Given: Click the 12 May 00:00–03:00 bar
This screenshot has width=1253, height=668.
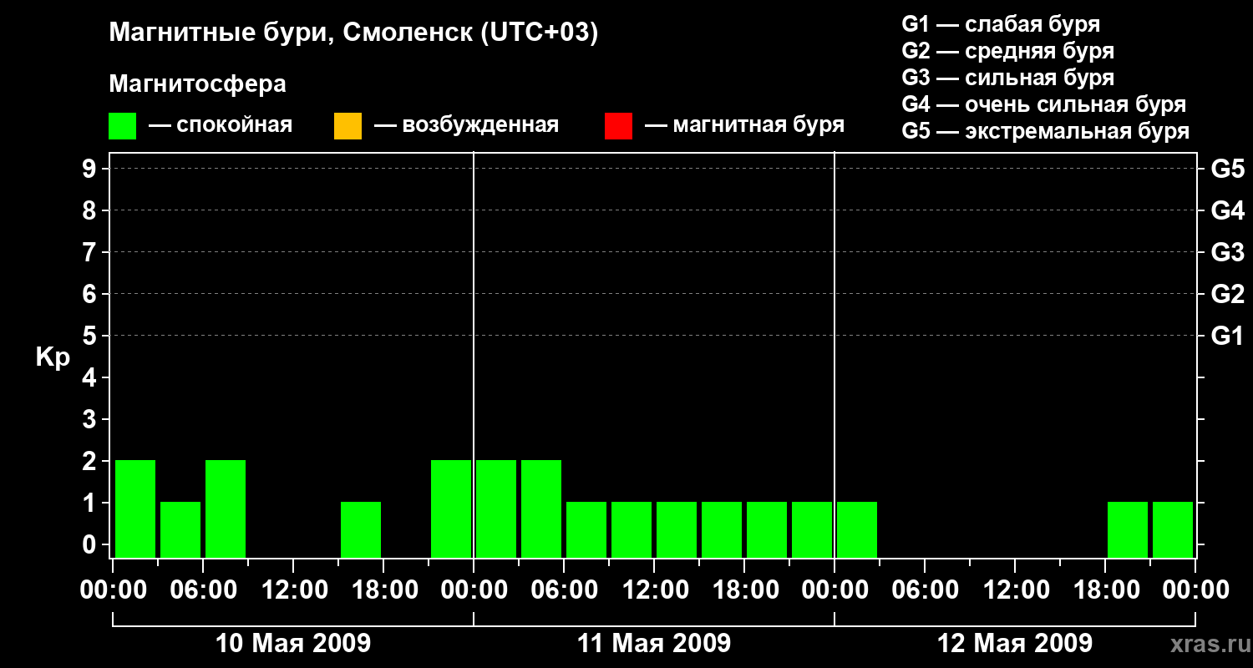Looking at the screenshot, I should tap(857, 529).
